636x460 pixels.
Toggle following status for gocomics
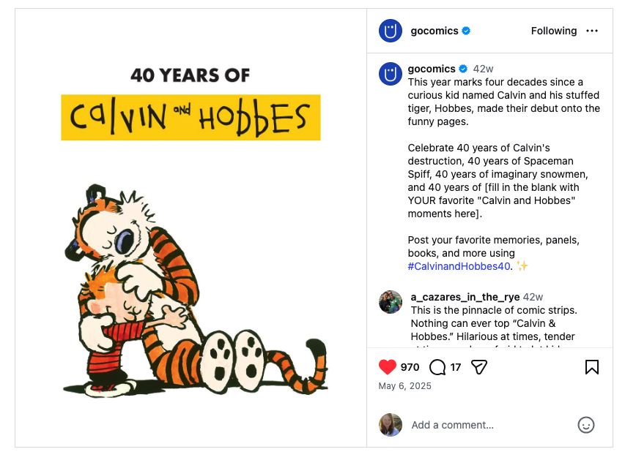554,31
